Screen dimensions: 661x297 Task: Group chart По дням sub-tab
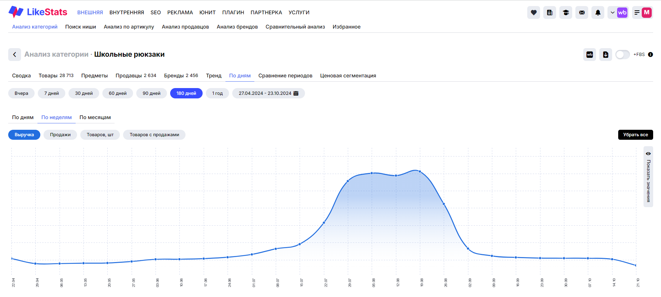coord(23,117)
